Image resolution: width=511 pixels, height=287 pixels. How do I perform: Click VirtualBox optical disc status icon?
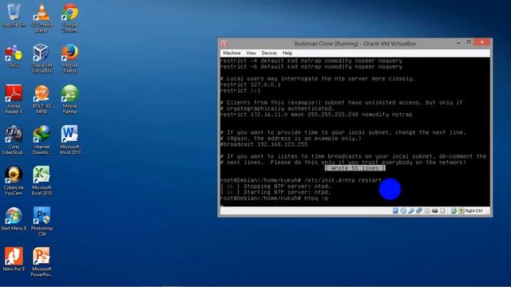click(x=403, y=210)
